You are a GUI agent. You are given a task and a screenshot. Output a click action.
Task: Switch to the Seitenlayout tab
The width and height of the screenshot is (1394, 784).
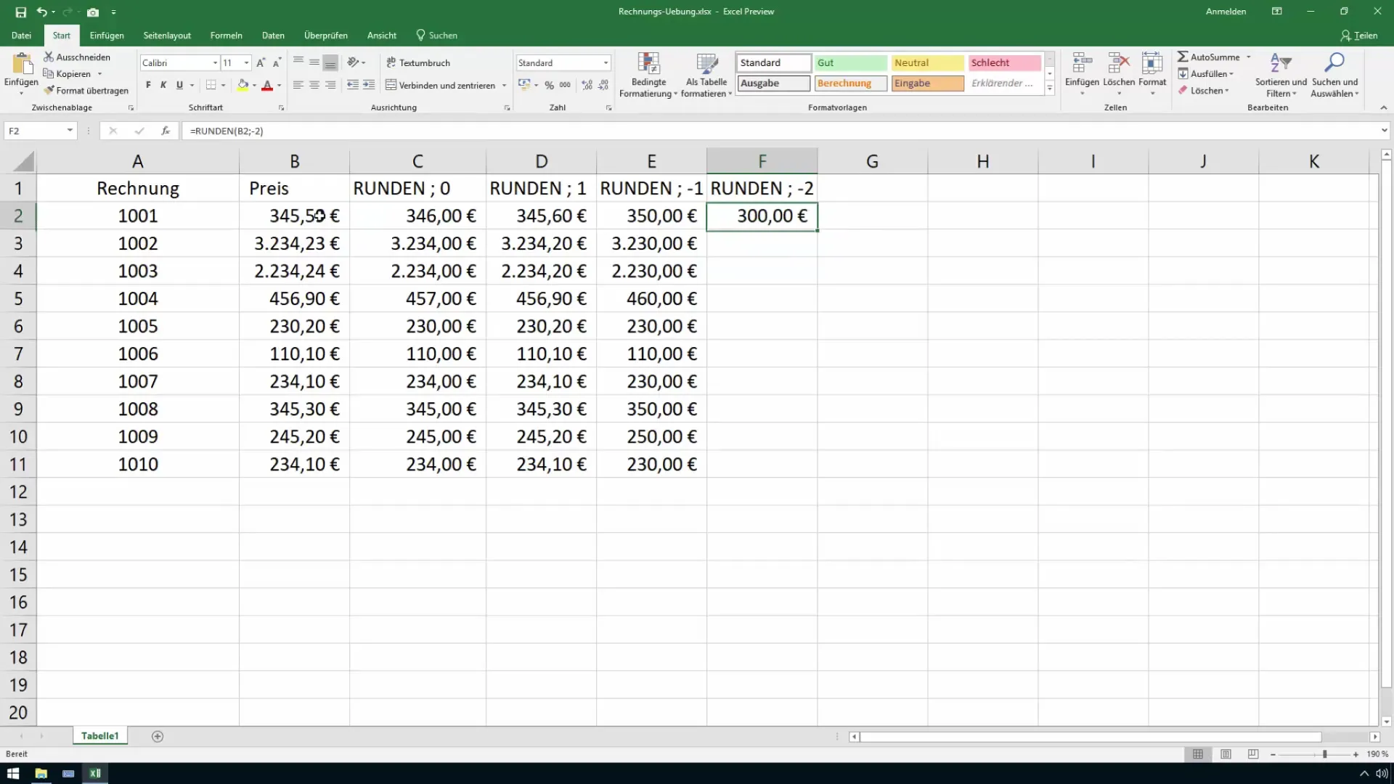coord(167,35)
